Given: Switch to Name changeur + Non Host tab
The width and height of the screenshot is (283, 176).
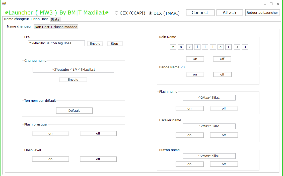Looking at the screenshot, I should point(26,19).
